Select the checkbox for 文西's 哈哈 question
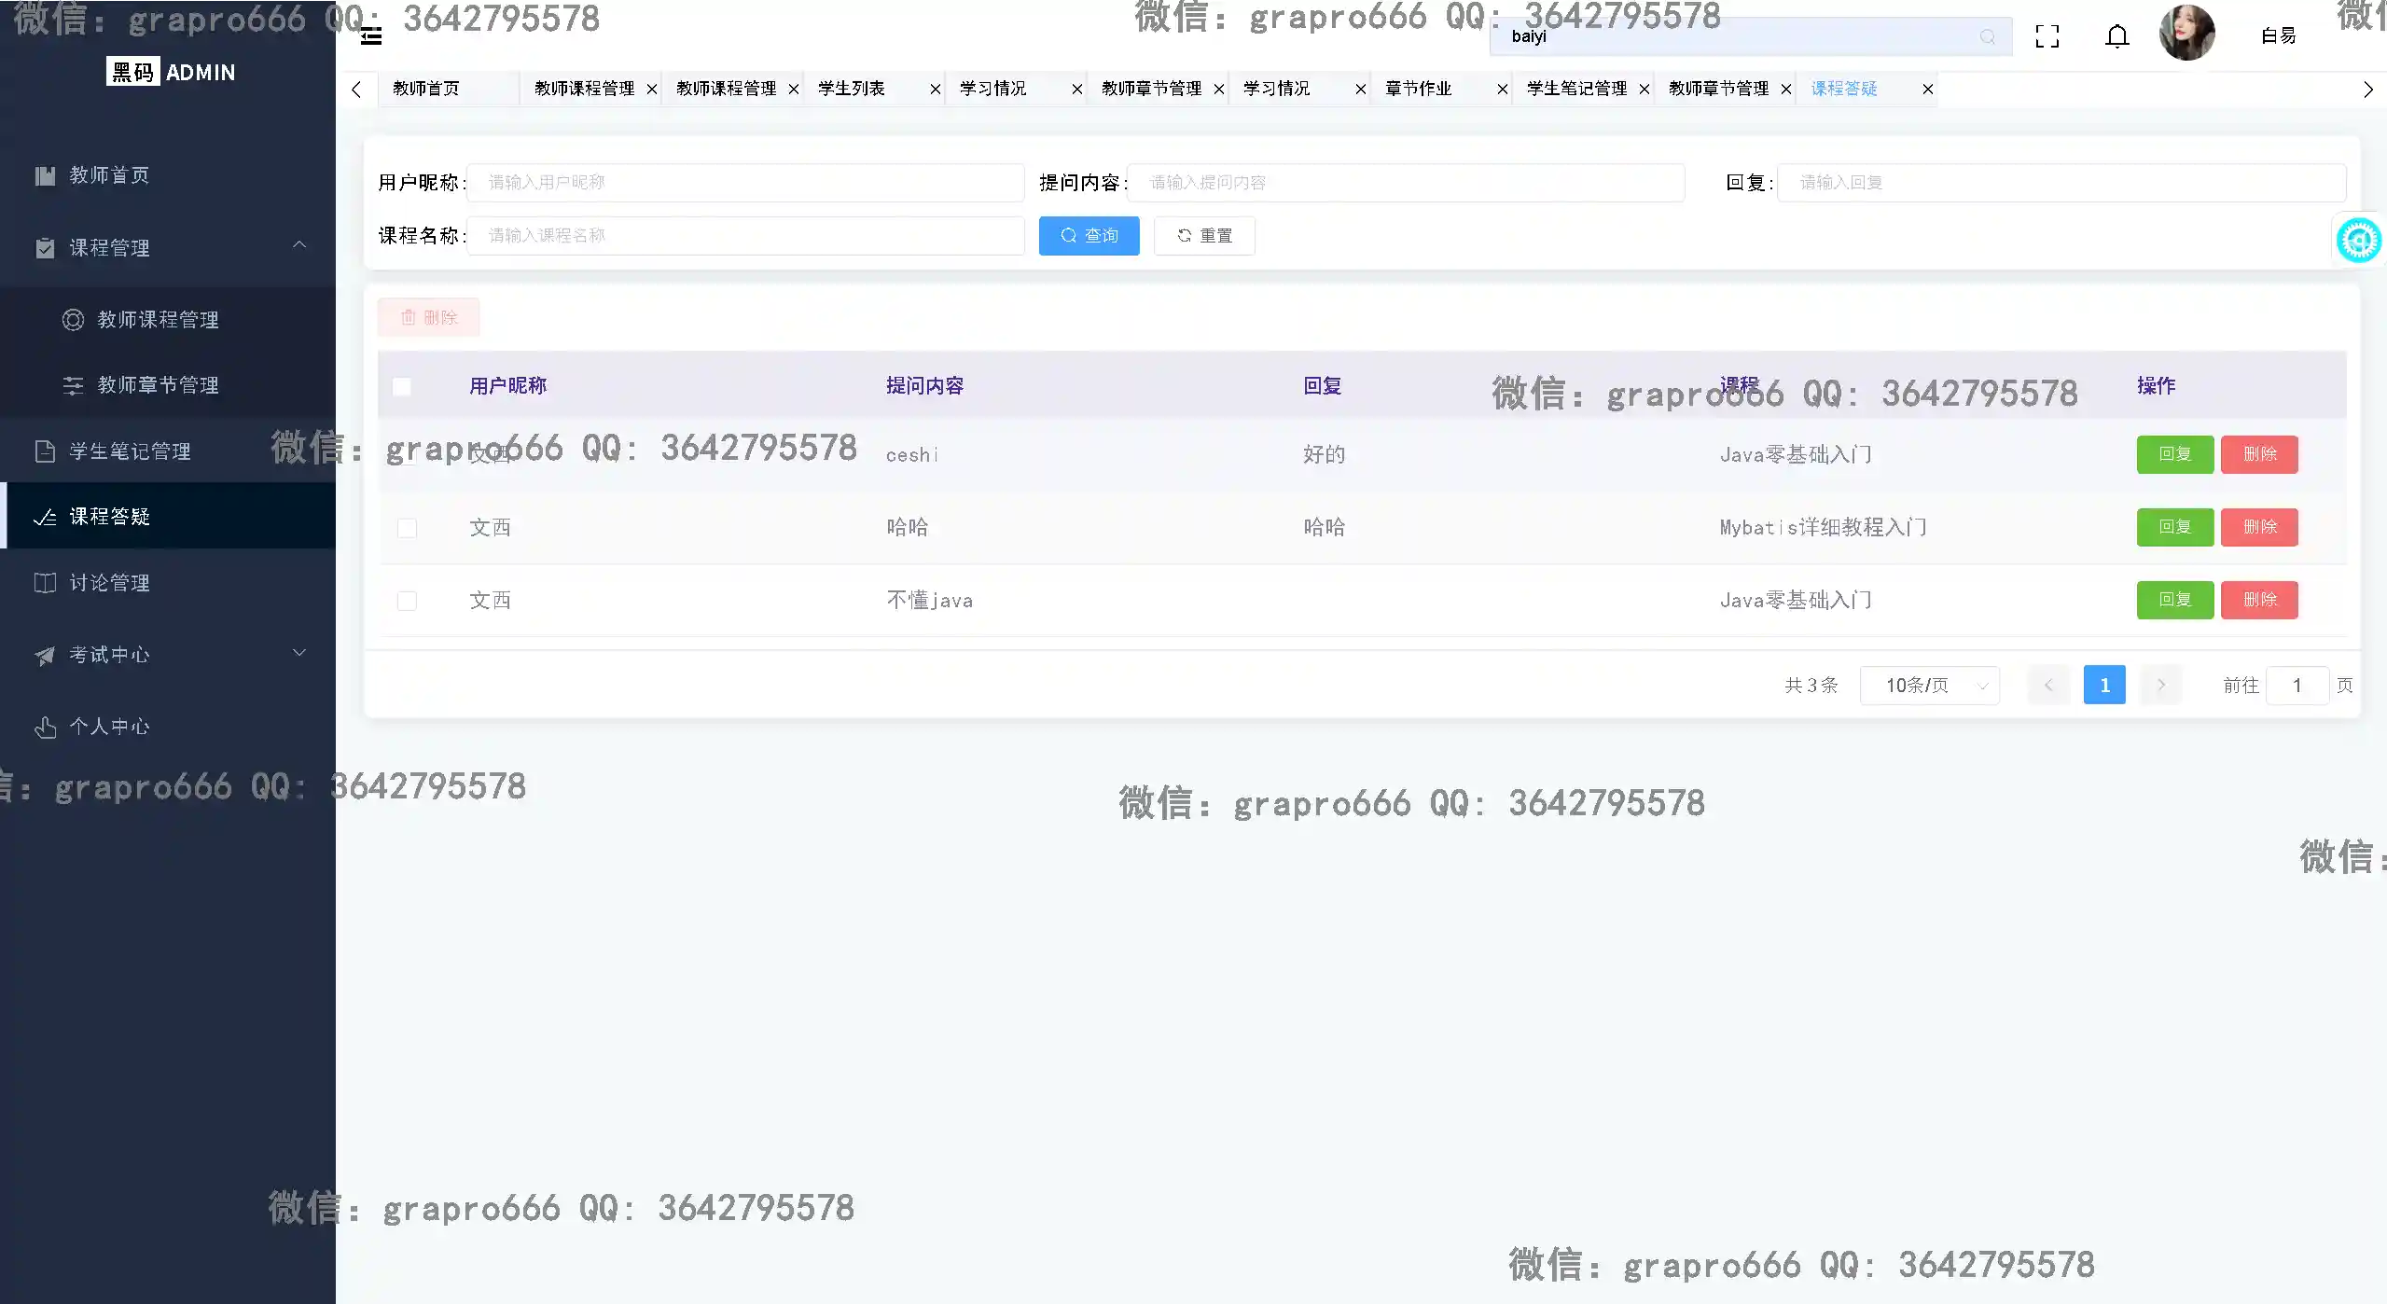Viewport: 2387px width, 1304px height. point(407,527)
